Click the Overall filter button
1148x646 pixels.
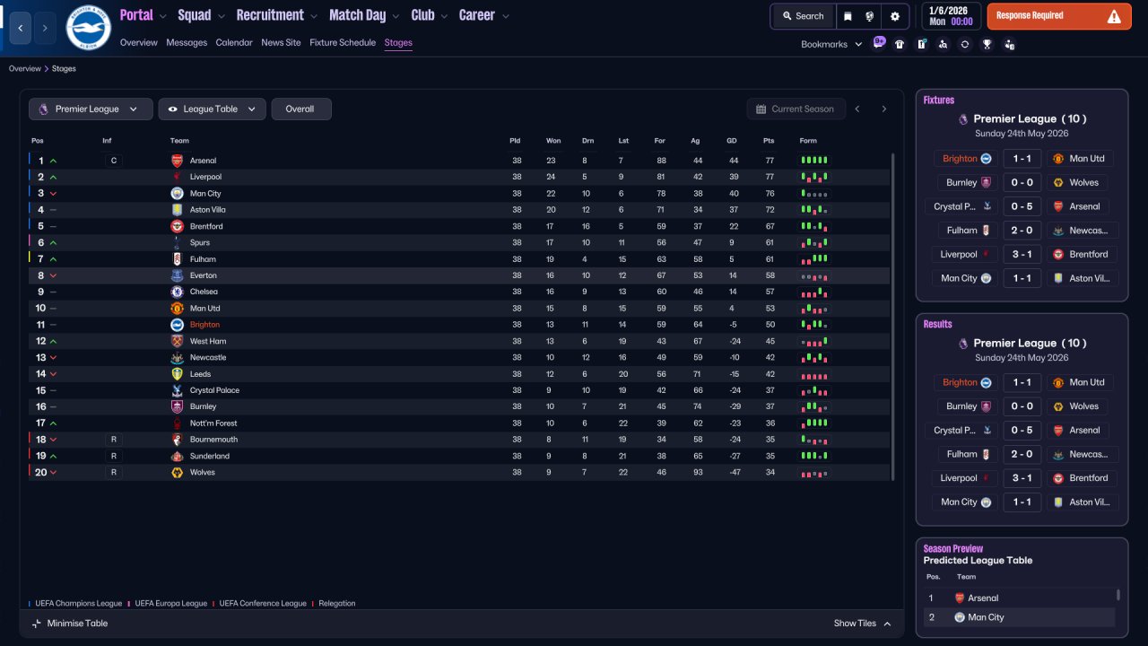pyautogui.click(x=301, y=109)
